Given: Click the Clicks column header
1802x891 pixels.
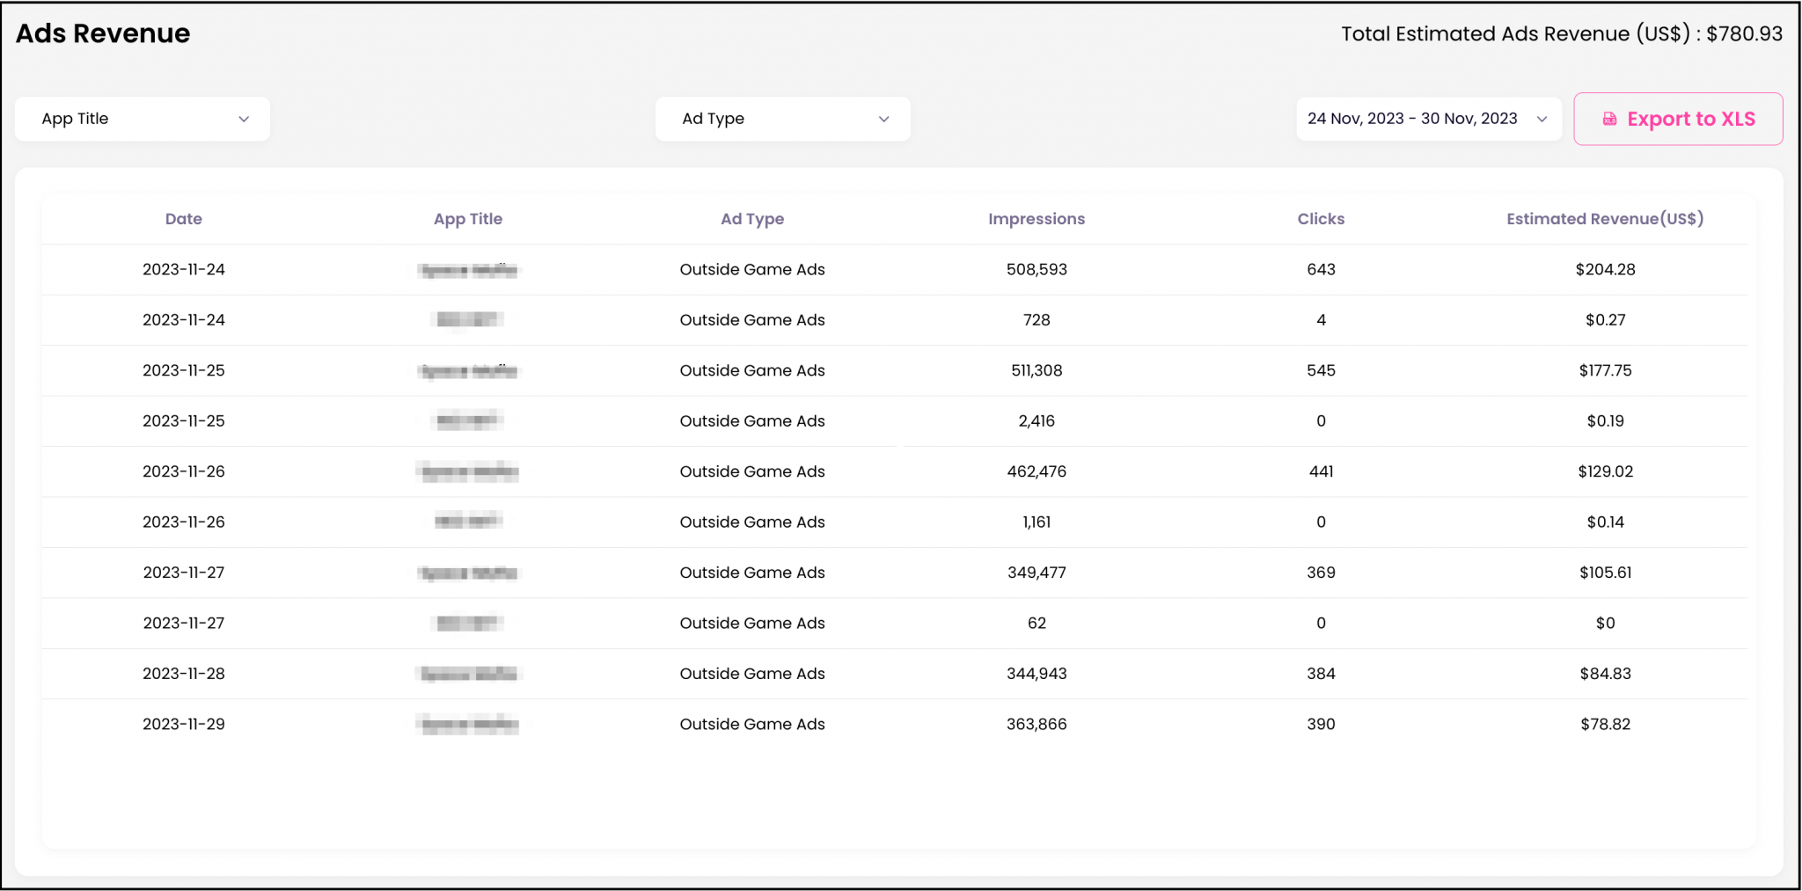Looking at the screenshot, I should (x=1320, y=219).
